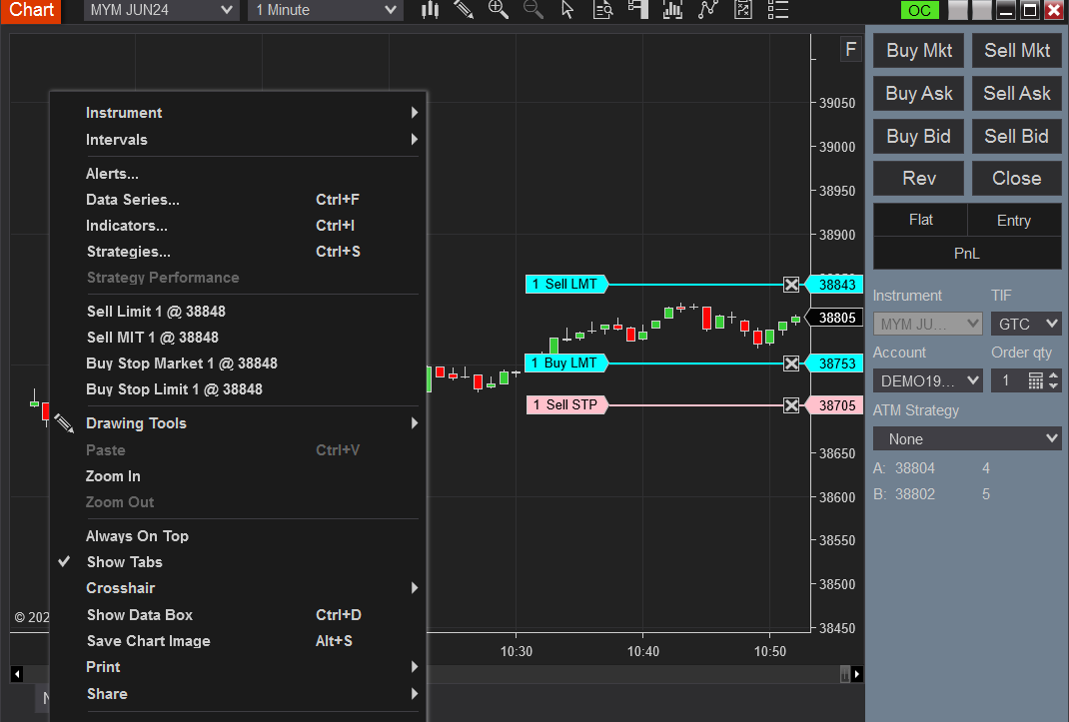Click the zoom in magnifier icon

click(x=499, y=10)
